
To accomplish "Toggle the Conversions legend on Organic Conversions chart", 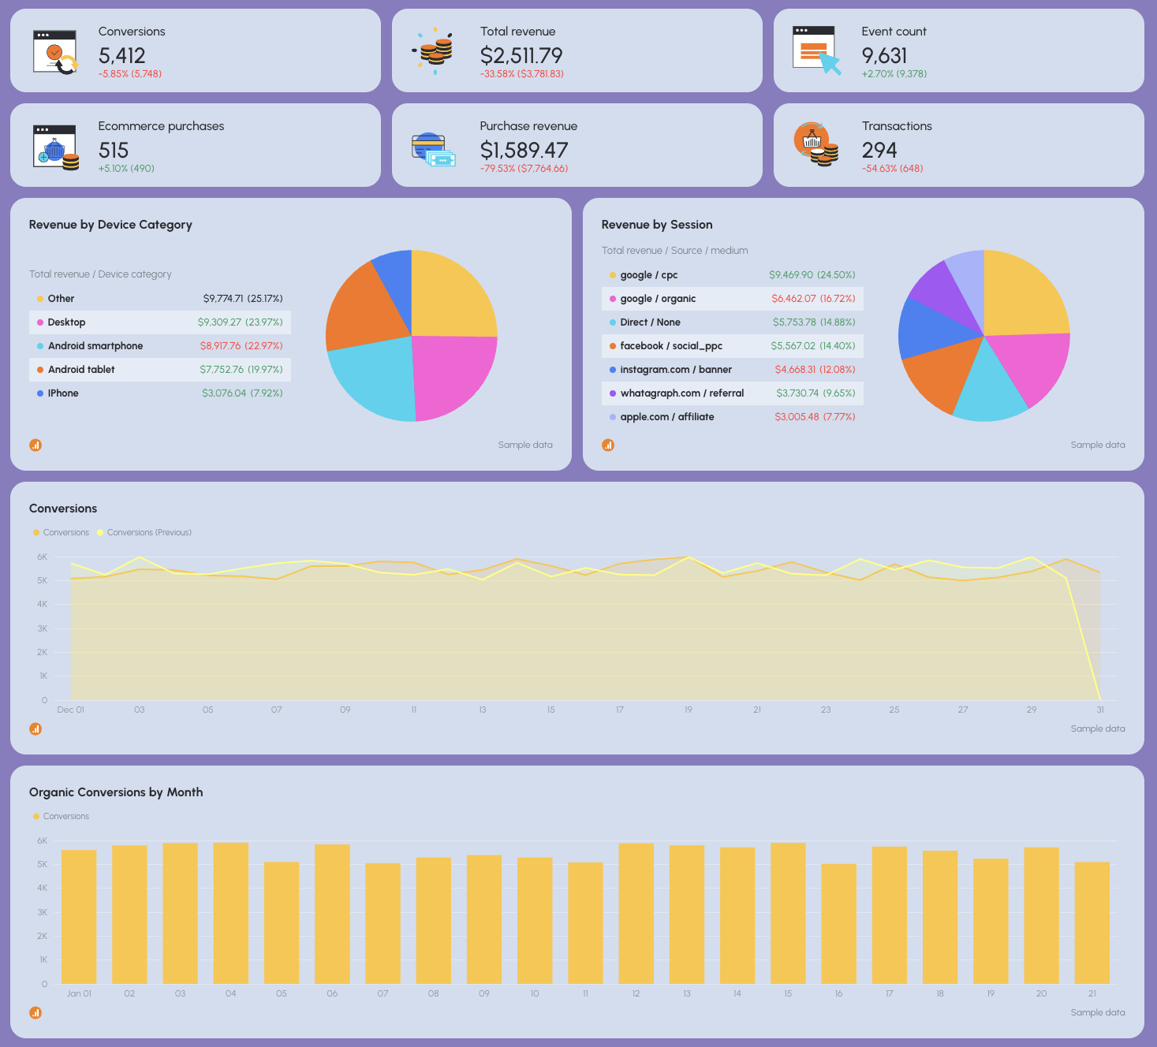I will (61, 816).
